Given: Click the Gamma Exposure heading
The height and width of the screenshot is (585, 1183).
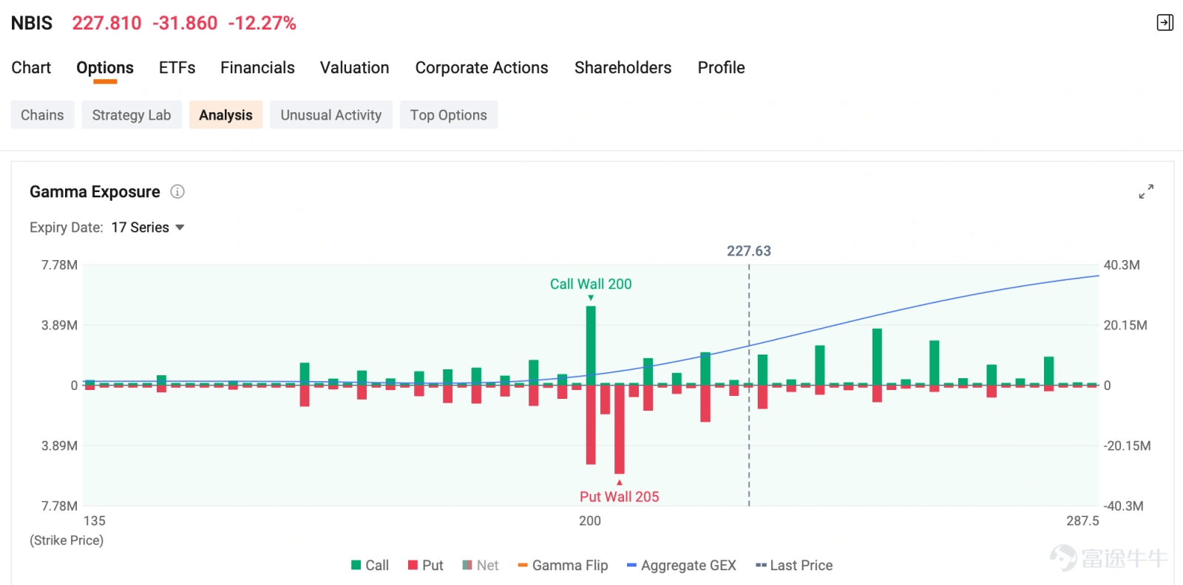Looking at the screenshot, I should [x=95, y=192].
